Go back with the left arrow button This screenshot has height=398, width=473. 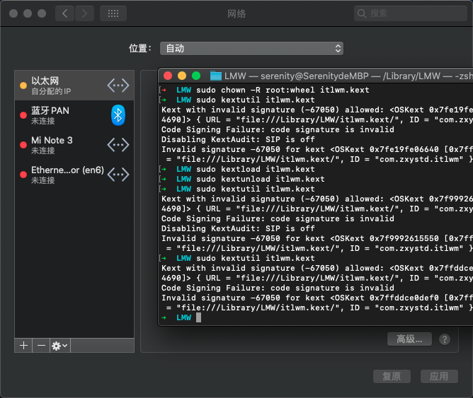point(64,13)
